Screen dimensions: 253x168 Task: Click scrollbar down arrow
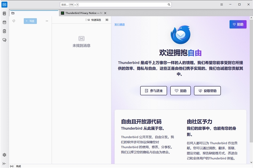tap(251, 162)
